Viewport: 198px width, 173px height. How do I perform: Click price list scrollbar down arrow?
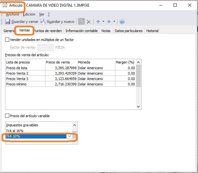point(138,107)
